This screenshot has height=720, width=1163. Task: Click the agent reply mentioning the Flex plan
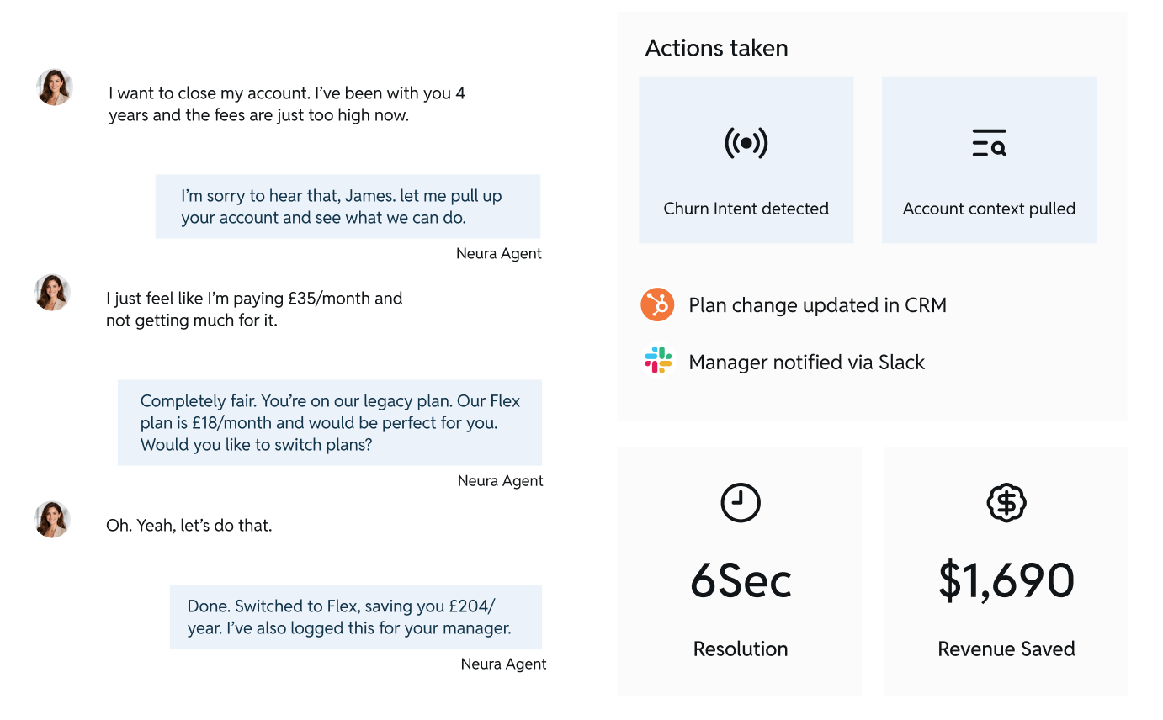[330, 422]
